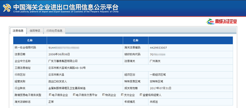Image resolution: width=246 pixels, height=108 pixels.
Task: Click the address 云浮市新兴县城大南路48-50号
Action: (x=67, y=68)
